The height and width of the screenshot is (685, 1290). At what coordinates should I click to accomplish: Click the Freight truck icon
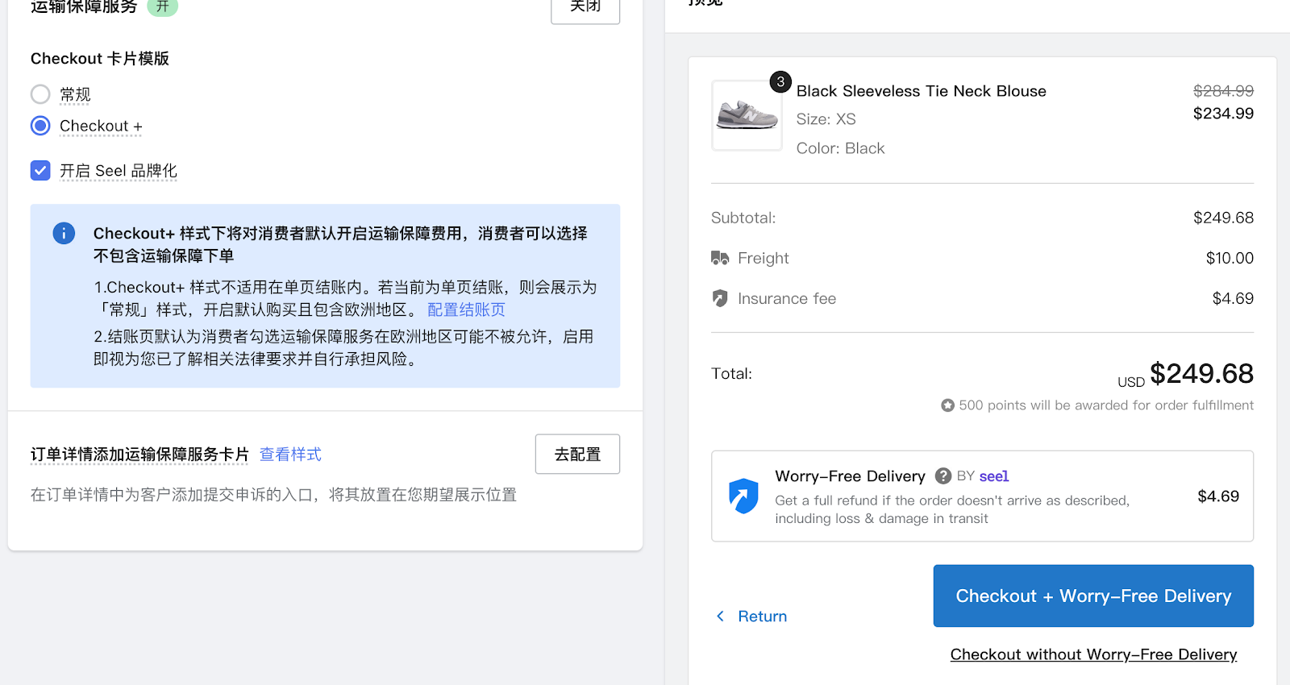tap(720, 258)
